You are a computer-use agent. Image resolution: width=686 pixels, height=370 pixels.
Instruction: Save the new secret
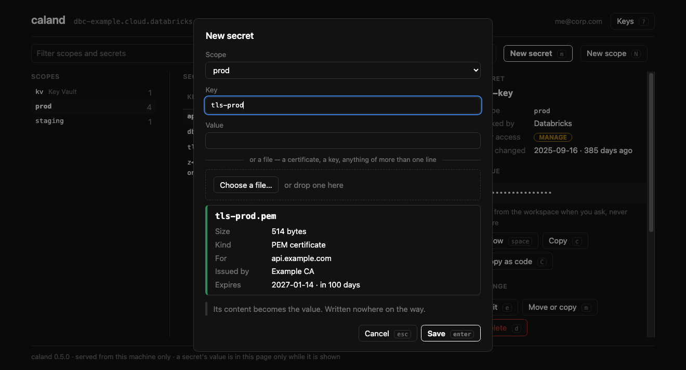tap(451, 334)
